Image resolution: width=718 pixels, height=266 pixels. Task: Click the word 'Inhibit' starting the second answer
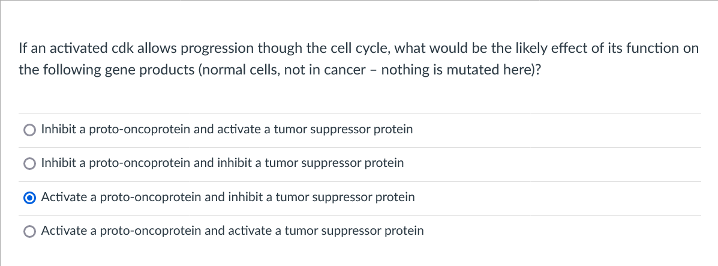(x=59, y=163)
